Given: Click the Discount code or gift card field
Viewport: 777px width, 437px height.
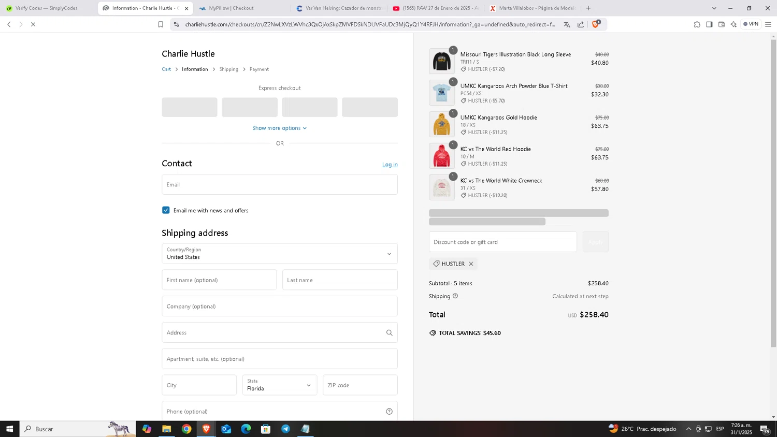Looking at the screenshot, I should point(503,242).
